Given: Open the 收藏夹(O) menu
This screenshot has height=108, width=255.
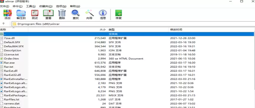Looking at the screenshot, I should [x=46, y=6].
